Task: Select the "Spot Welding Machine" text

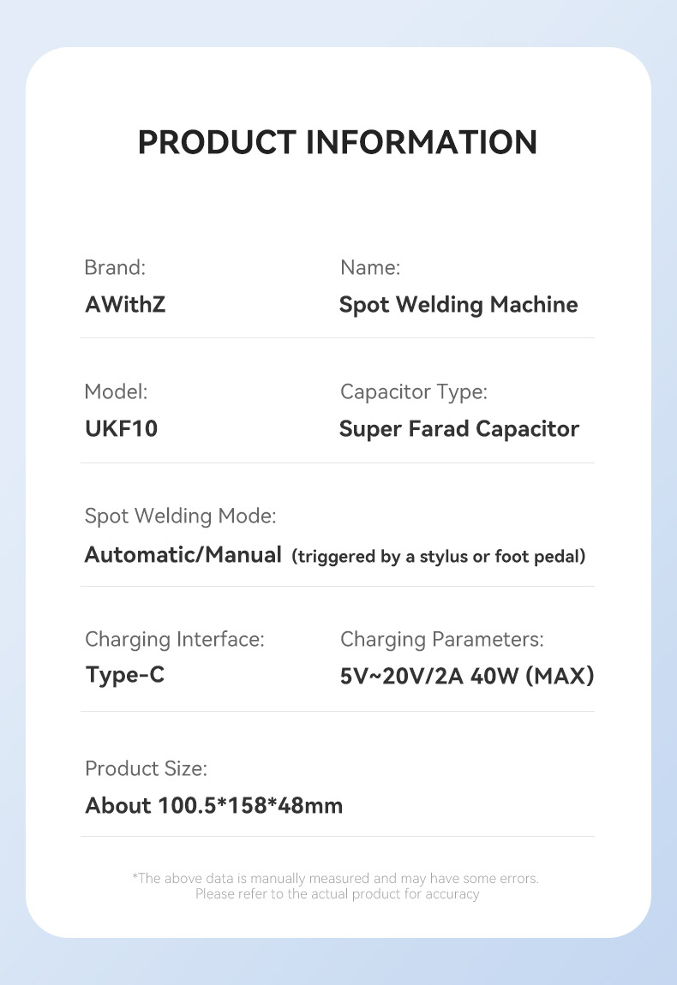Action: [458, 305]
